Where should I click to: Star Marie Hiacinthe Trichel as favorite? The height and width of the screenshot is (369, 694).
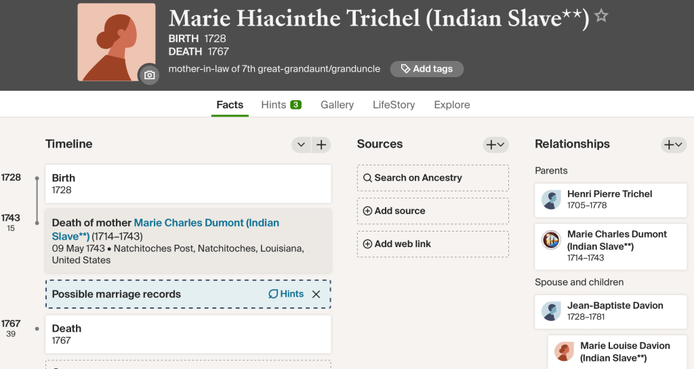600,16
